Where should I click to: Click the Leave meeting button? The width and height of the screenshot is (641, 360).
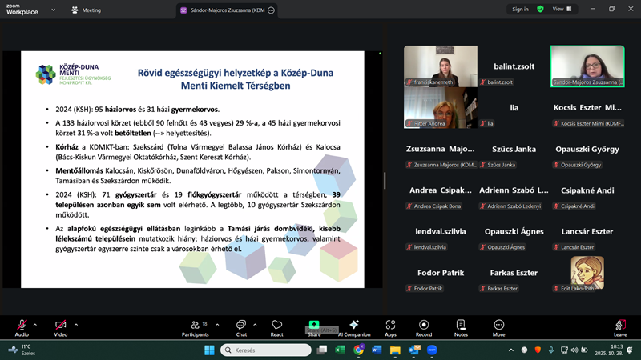point(619,328)
